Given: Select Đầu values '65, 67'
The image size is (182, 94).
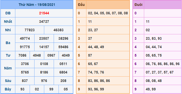Looking at the screenshot, I should click(93, 64).
